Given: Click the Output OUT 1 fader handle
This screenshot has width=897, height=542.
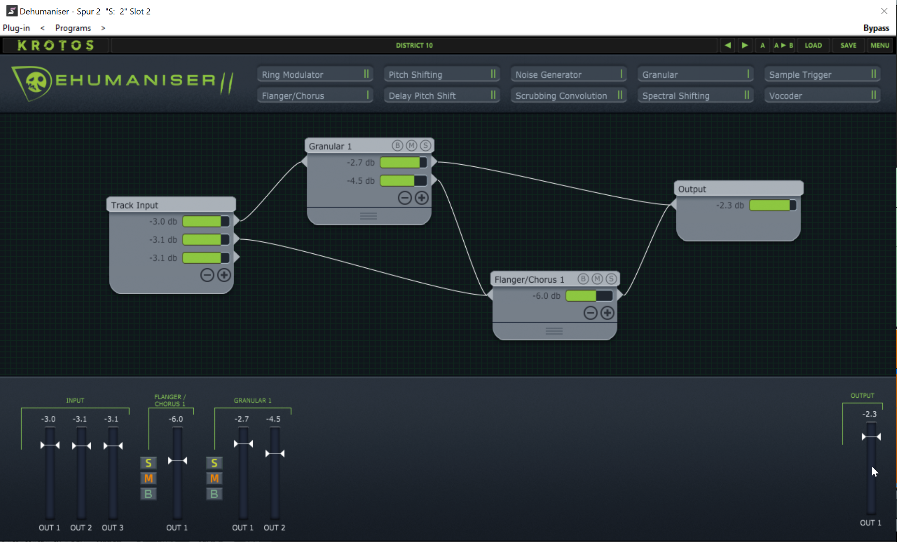Looking at the screenshot, I should tap(871, 437).
